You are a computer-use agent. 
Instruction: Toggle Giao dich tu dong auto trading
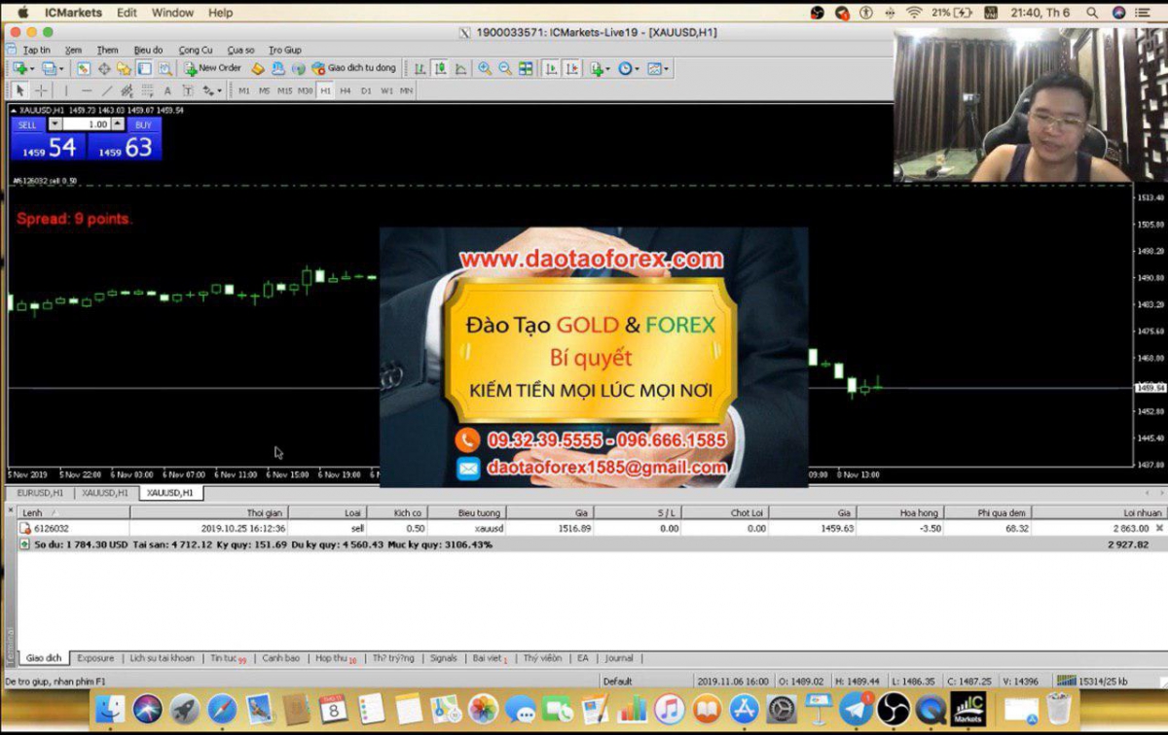(352, 68)
